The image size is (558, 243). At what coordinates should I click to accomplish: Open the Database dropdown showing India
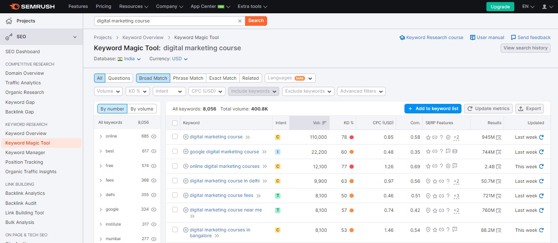130,59
